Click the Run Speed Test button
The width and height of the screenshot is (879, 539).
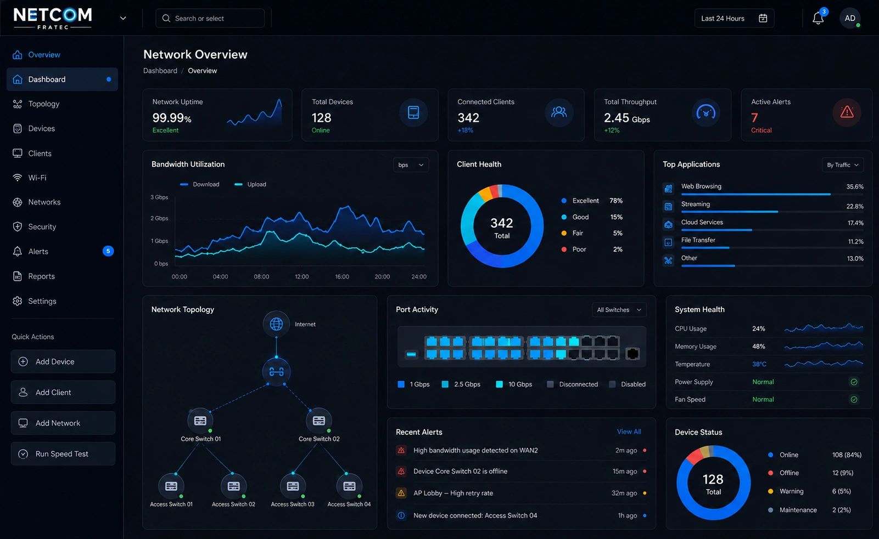pyautogui.click(x=63, y=454)
